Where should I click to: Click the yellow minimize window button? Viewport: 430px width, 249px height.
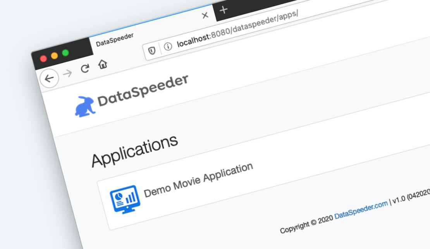tap(54, 56)
